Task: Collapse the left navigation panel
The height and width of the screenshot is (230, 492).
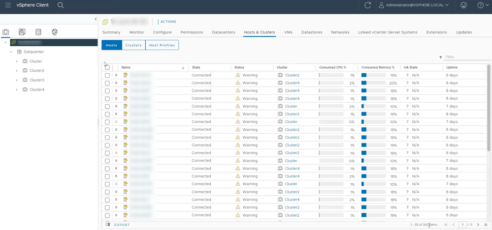Action: (96, 19)
